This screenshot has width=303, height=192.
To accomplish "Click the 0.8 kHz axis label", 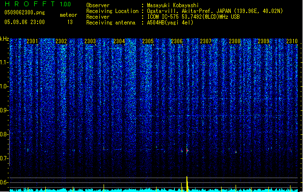I will 4,134.
